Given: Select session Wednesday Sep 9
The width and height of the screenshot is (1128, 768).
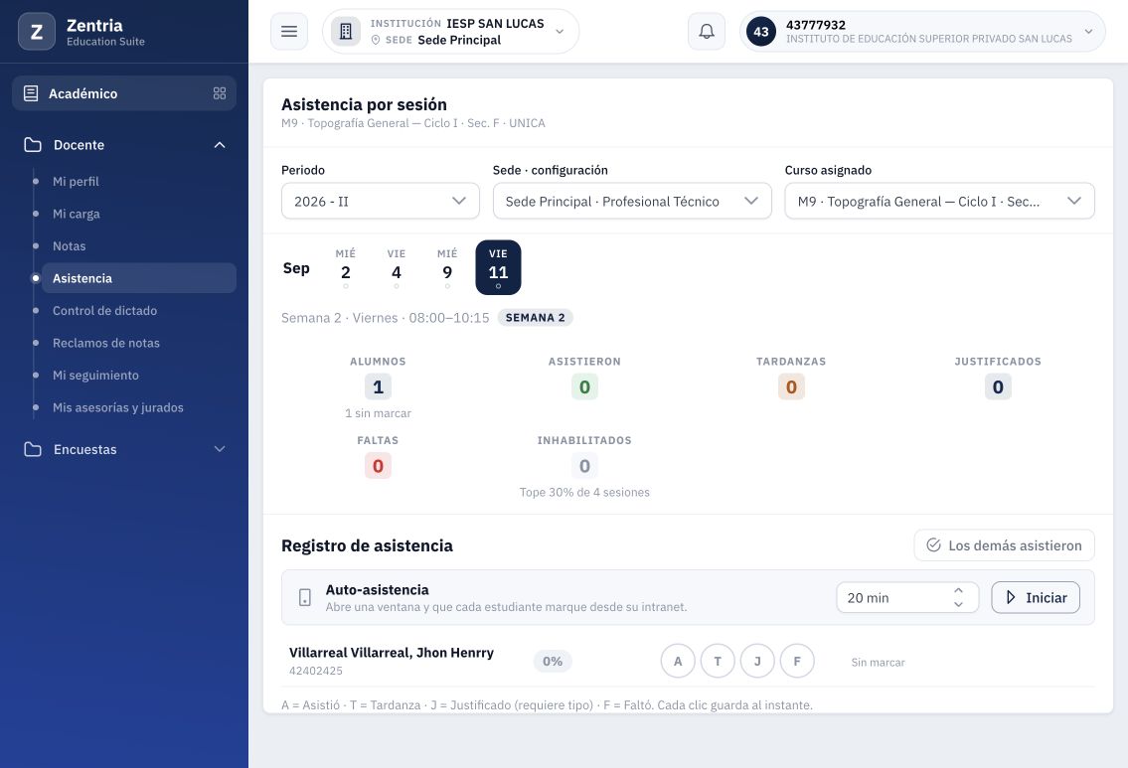Looking at the screenshot, I should coord(447,267).
